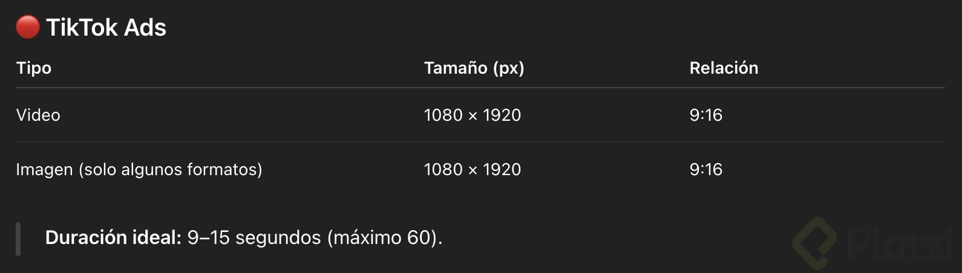962x273 pixels.
Task: Click the (máximo 60) text
Action: coord(382,237)
